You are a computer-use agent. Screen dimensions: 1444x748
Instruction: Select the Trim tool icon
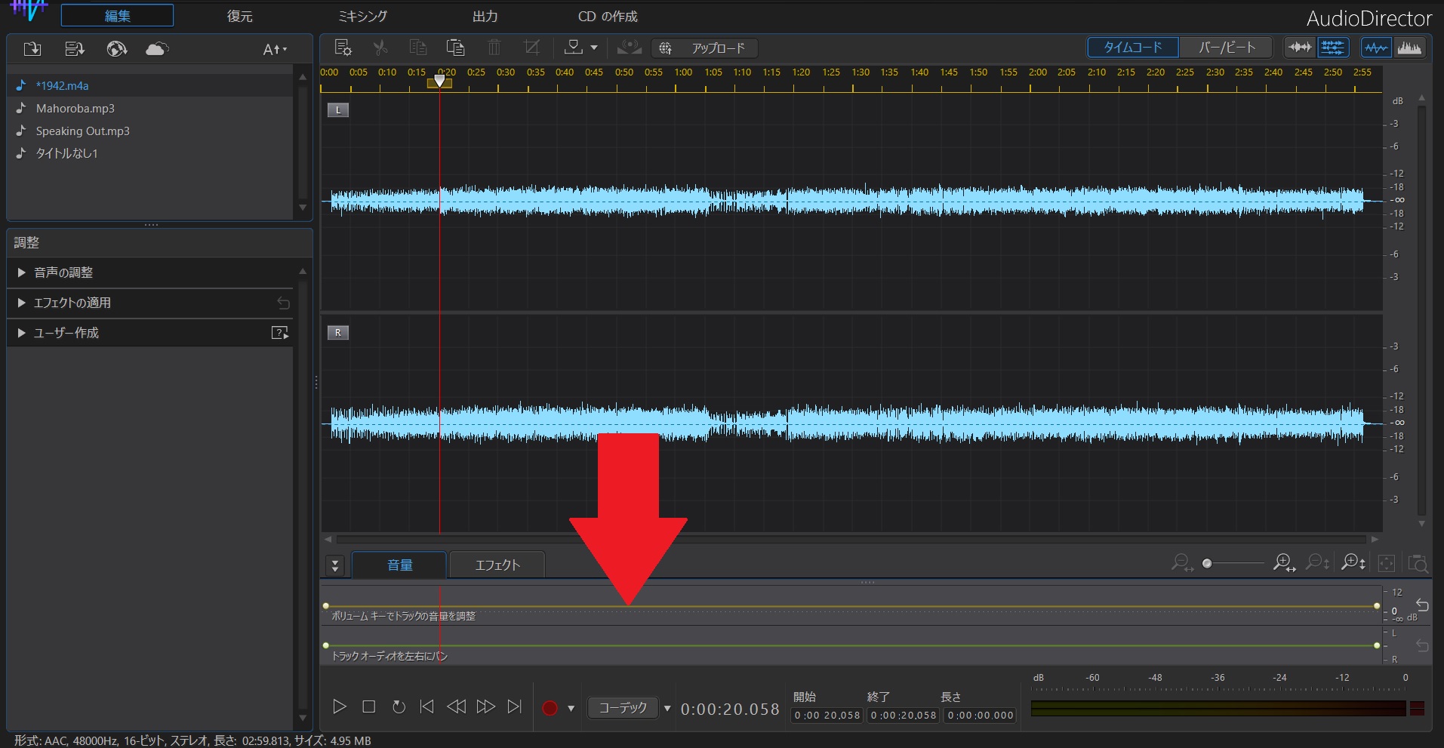[531, 48]
